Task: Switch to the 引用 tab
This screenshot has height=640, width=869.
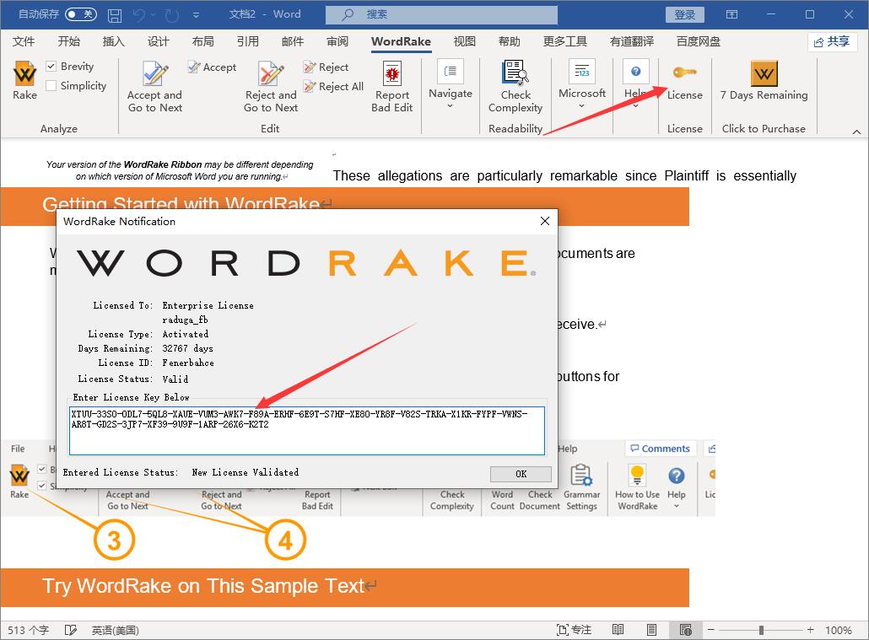Action: pyautogui.click(x=248, y=41)
